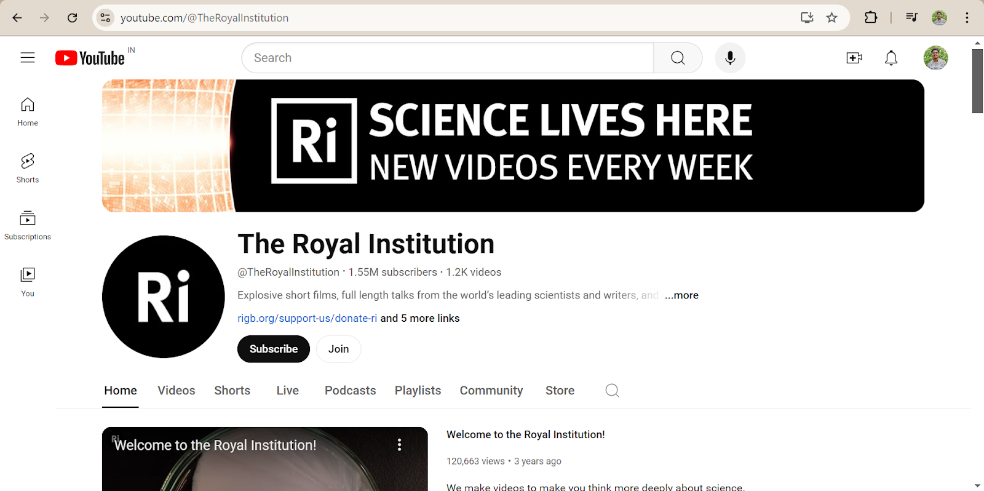Open the rigb.org/support-us/donate-ri link
Image resolution: width=984 pixels, height=491 pixels.
pos(307,318)
